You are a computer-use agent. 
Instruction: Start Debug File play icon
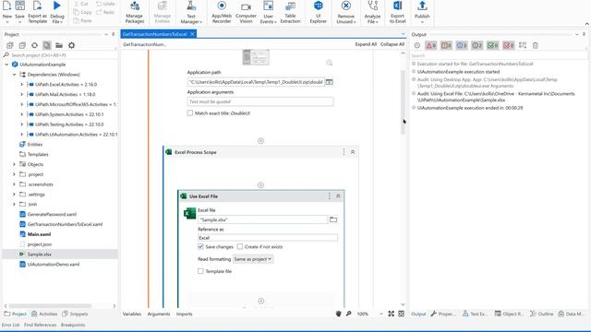pos(57,6)
